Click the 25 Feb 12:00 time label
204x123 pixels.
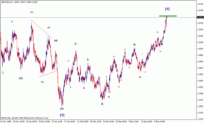pos(96,122)
